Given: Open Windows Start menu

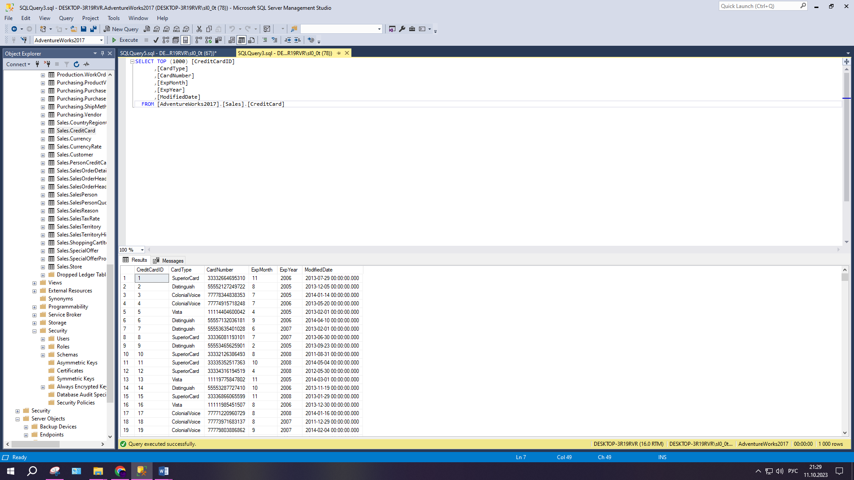Looking at the screenshot, I should [x=11, y=471].
